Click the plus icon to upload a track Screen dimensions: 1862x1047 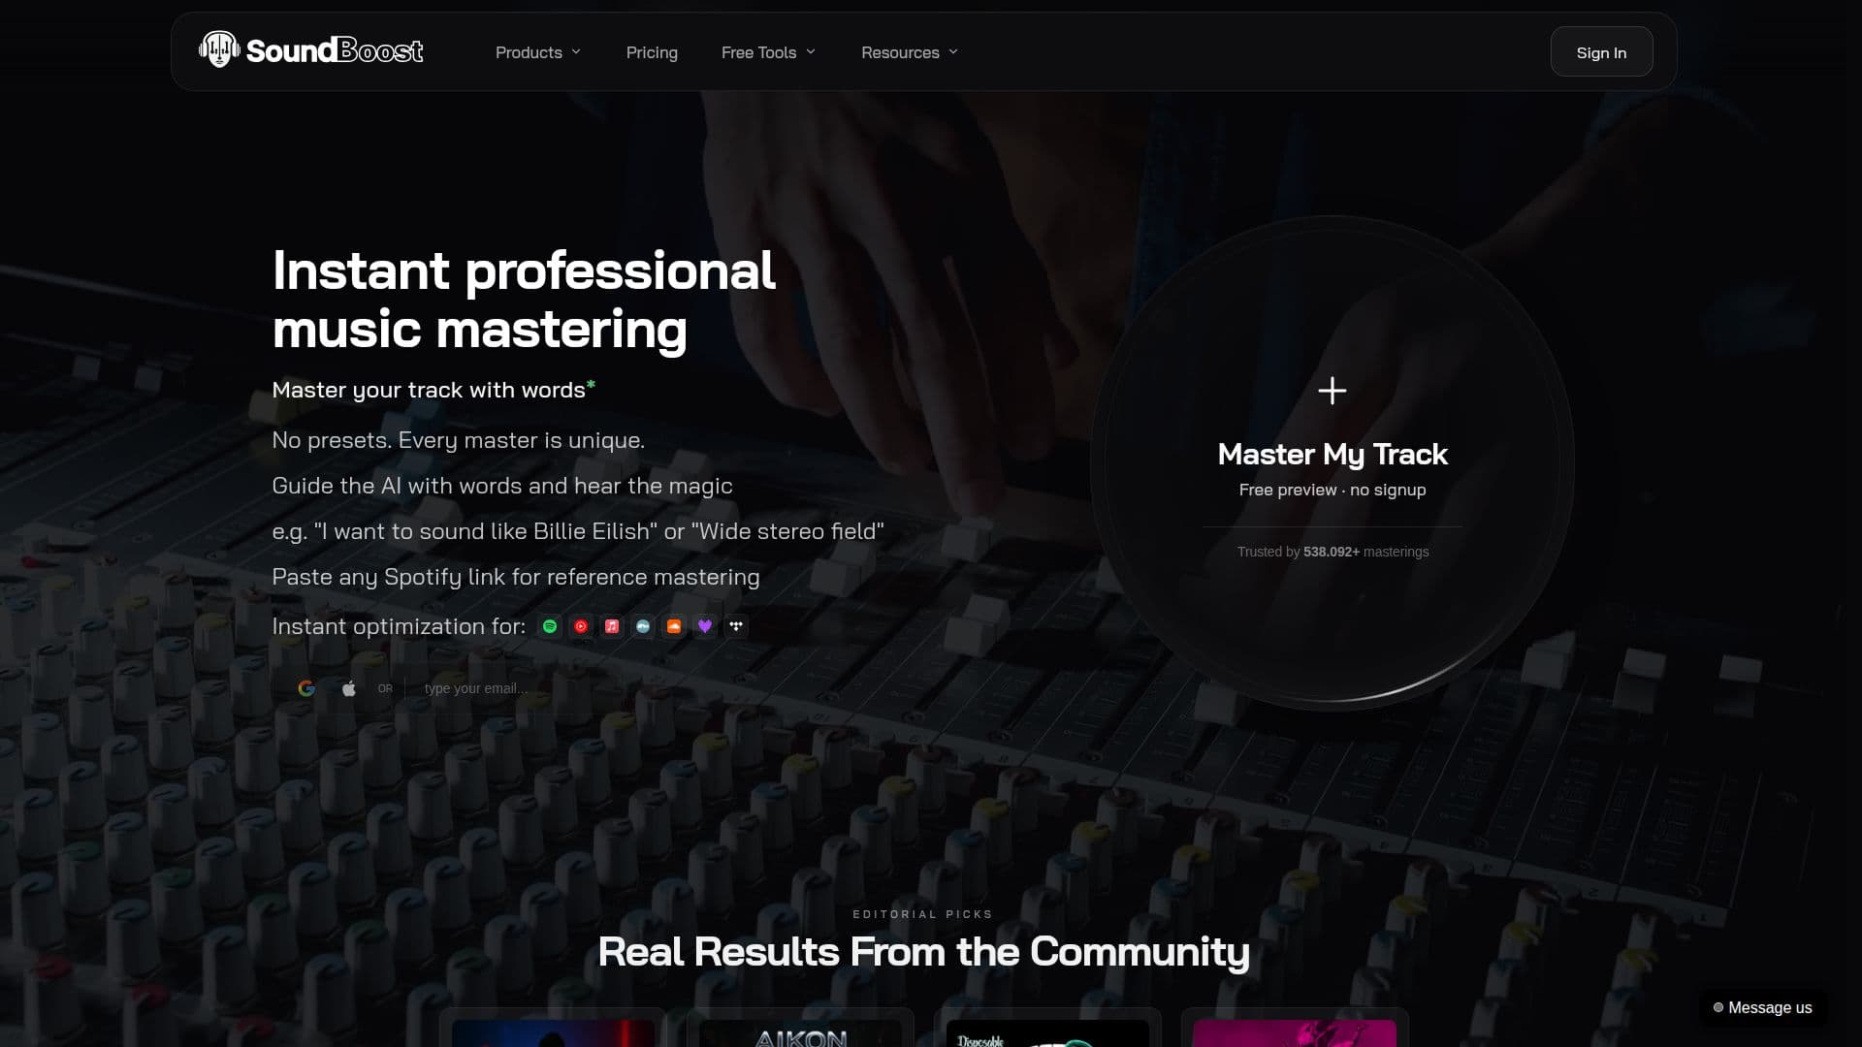click(x=1332, y=391)
